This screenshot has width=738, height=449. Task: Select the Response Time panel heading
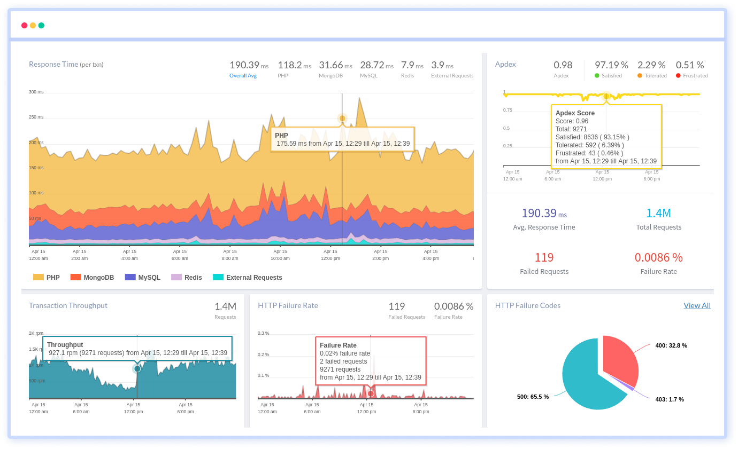point(54,64)
